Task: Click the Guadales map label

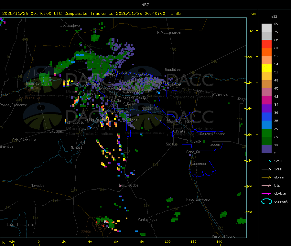Action: click(173, 70)
